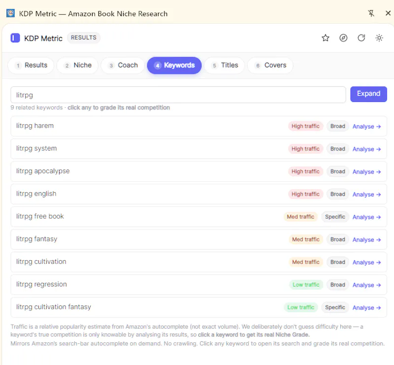
Task: Analyse the litrpg cultivation keyword
Action: pos(366,262)
